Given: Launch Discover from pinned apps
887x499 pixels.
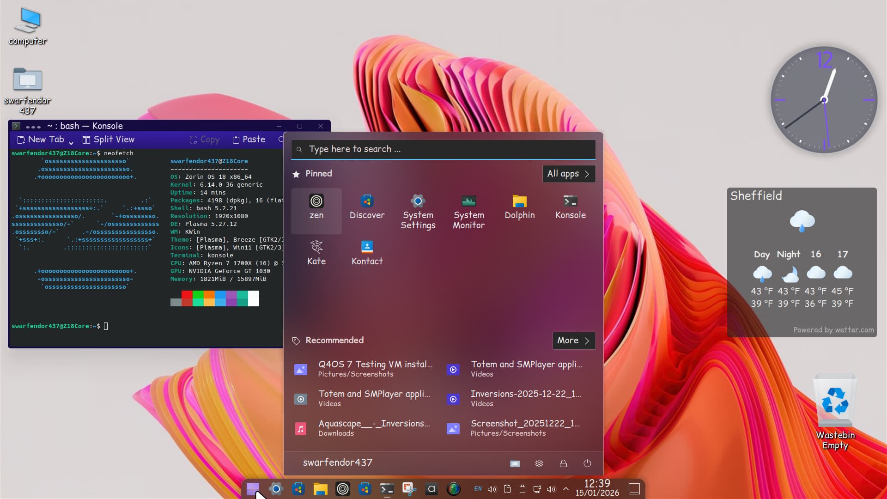Looking at the screenshot, I should 367,207.
